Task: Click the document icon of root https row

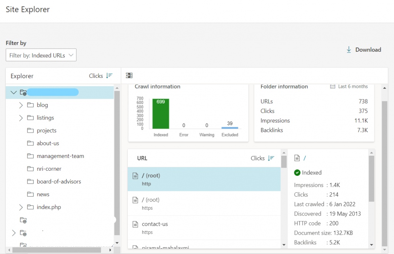Action: (x=135, y=200)
